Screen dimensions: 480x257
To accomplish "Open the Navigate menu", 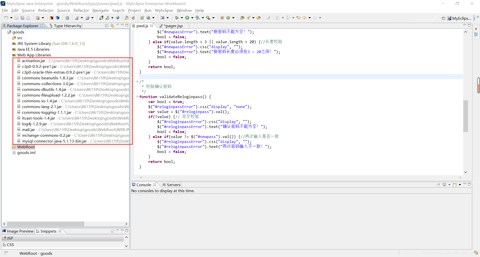I will click(100, 10).
